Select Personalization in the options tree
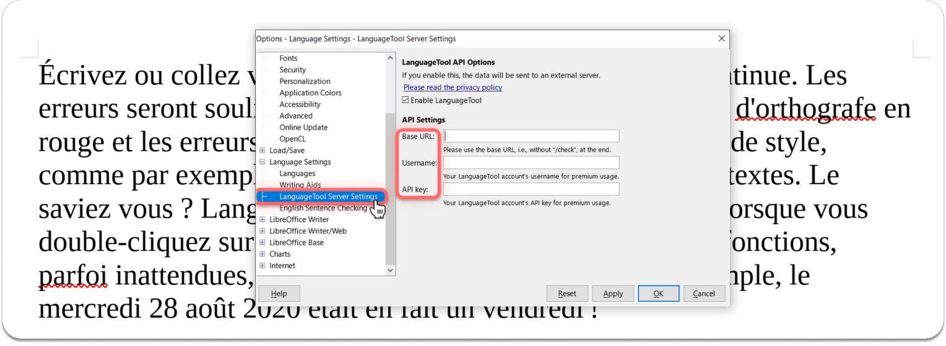 pos(305,82)
